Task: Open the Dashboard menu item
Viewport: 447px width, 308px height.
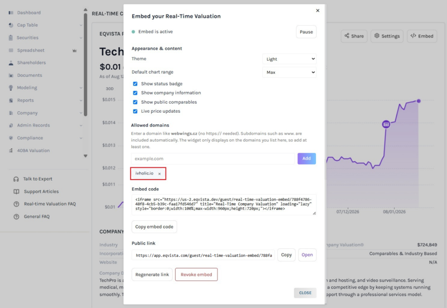Action: [29, 13]
